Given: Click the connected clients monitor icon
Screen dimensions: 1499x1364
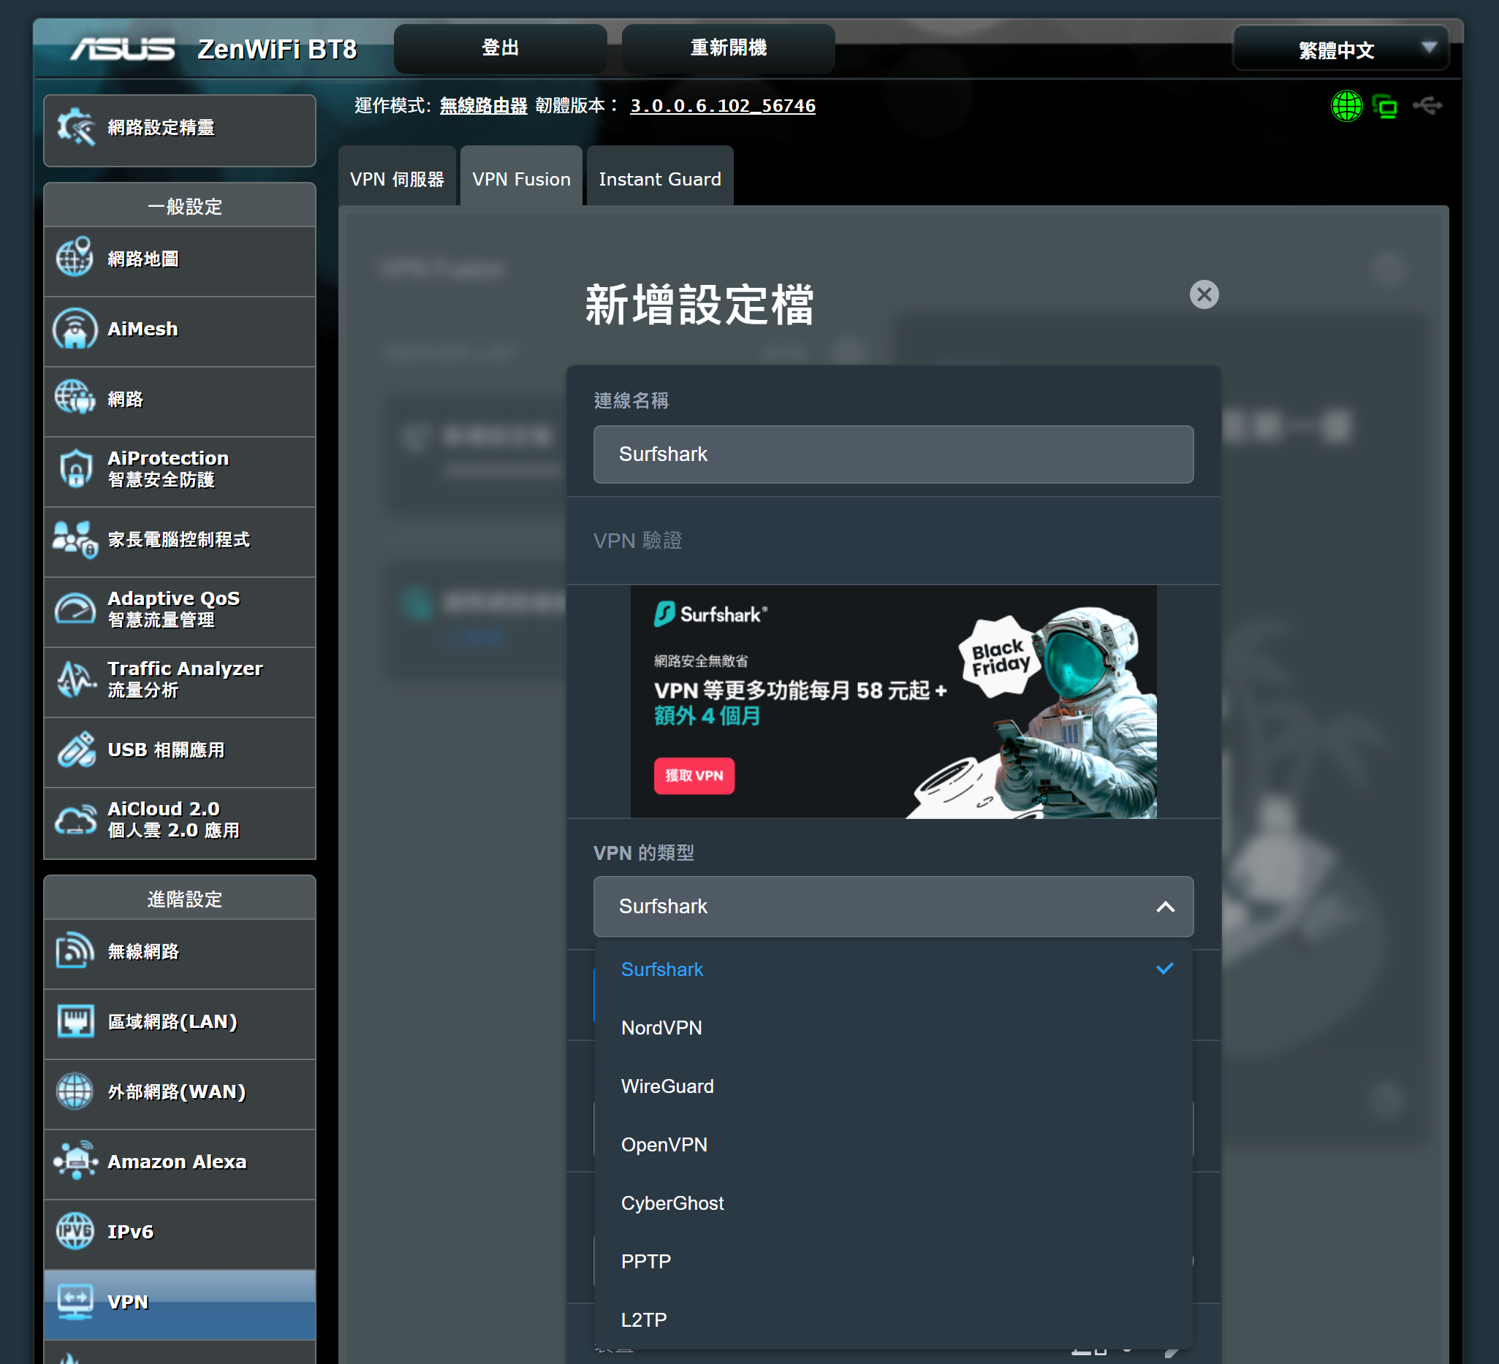Looking at the screenshot, I should [1384, 106].
